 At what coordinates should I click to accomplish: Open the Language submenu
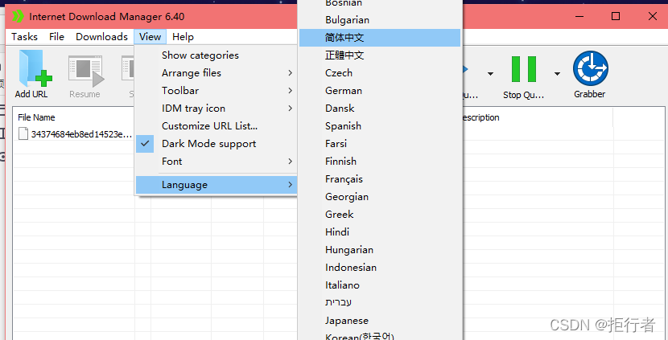[216, 185]
